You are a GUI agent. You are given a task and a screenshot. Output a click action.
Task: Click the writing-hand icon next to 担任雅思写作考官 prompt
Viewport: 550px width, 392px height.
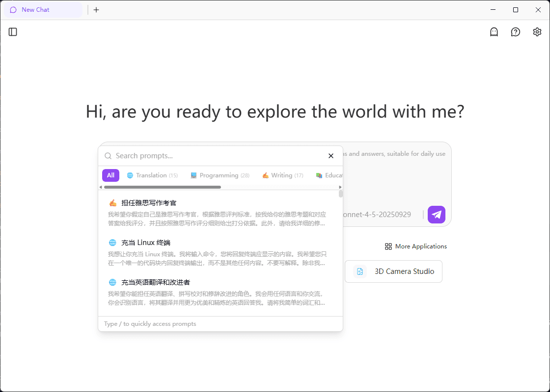[112, 202]
